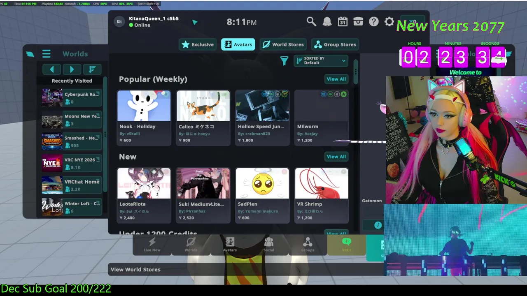The width and height of the screenshot is (527, 296).
Task: Open Hollow Speed Jun... avatar card
Action: [262, 118]
